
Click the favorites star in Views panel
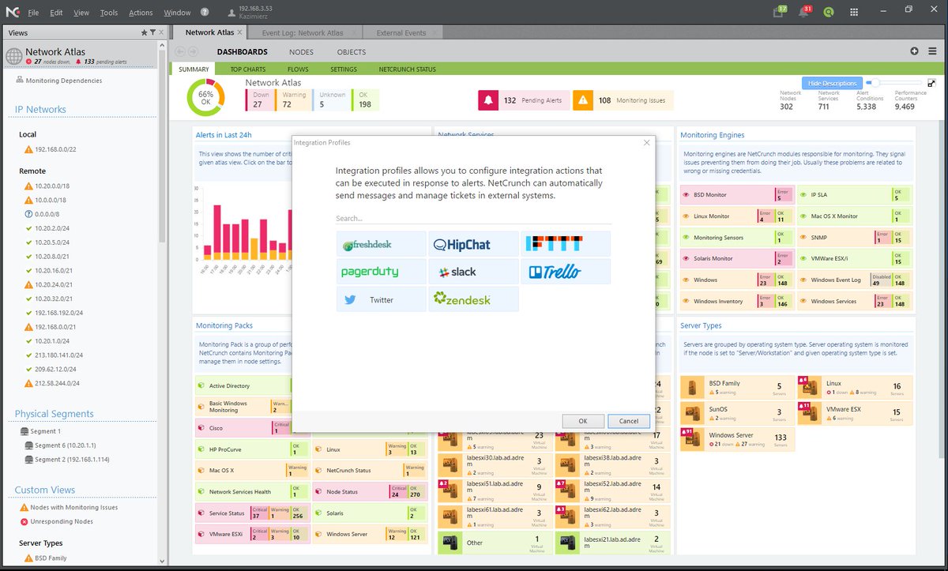[143, 32]
